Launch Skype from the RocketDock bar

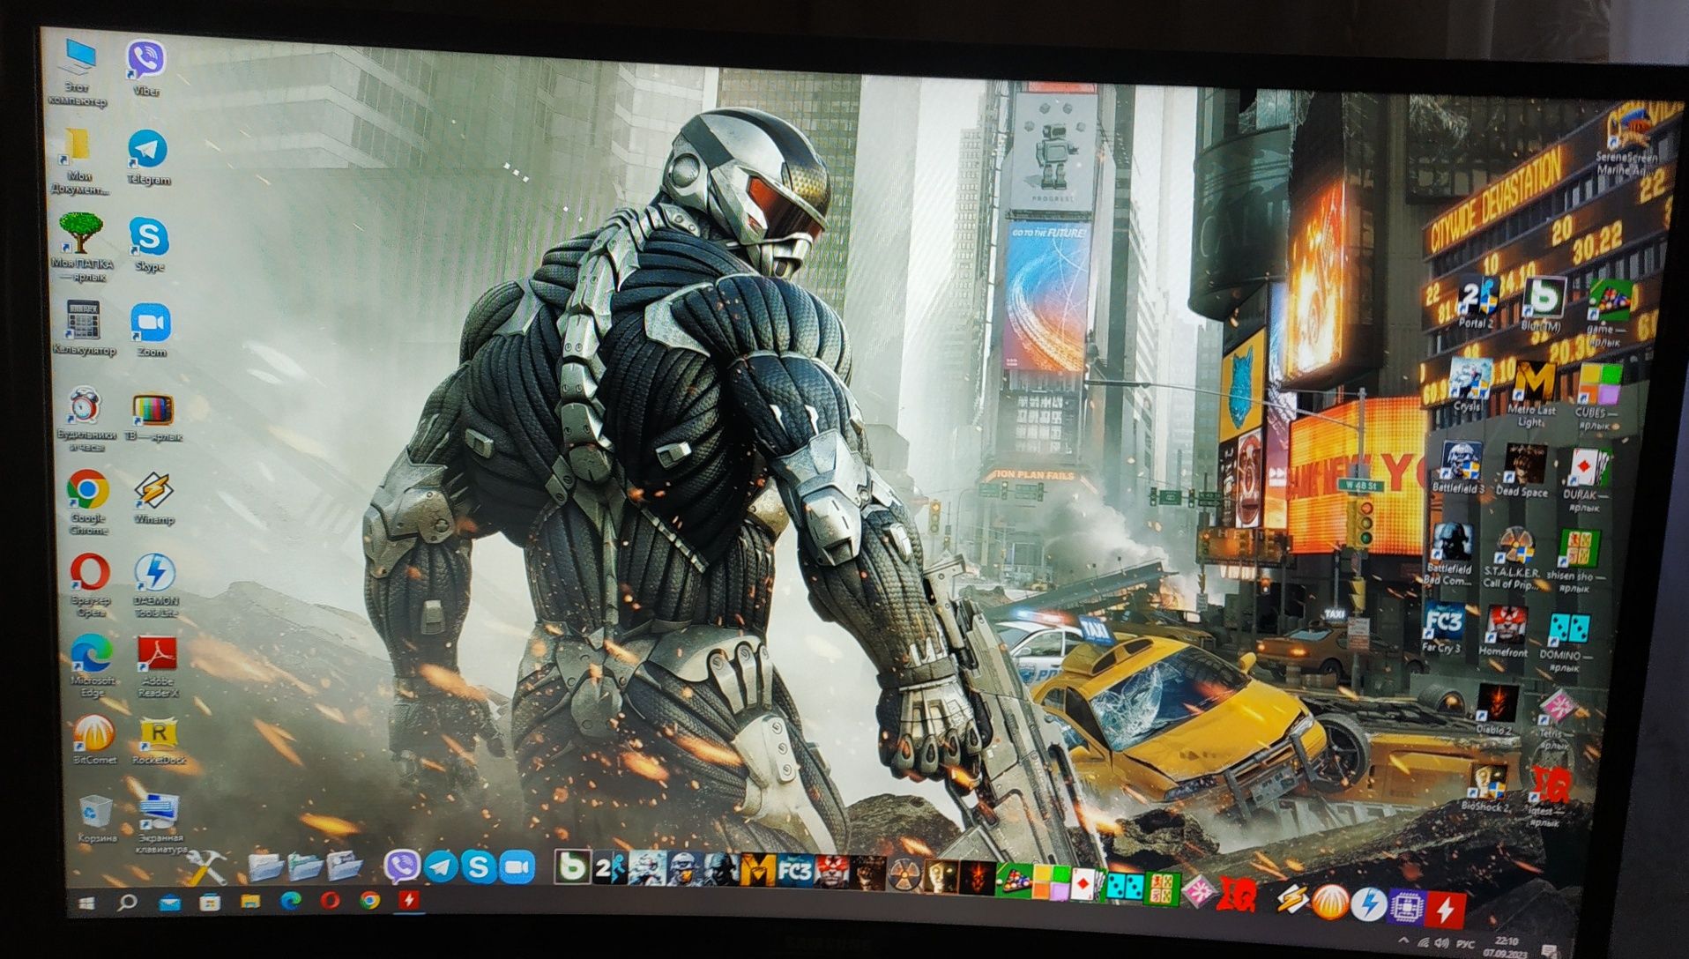tap(479, 868)
